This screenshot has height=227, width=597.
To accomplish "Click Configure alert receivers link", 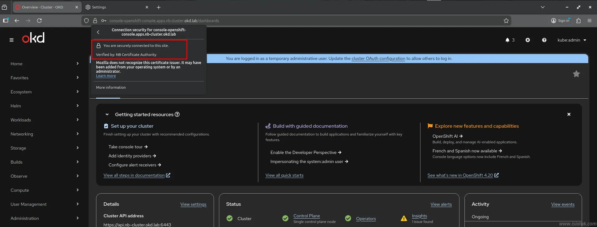I will tap(135, 165).
